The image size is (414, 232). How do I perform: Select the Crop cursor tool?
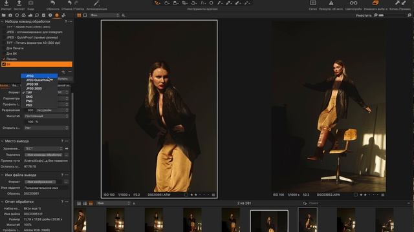184,3
